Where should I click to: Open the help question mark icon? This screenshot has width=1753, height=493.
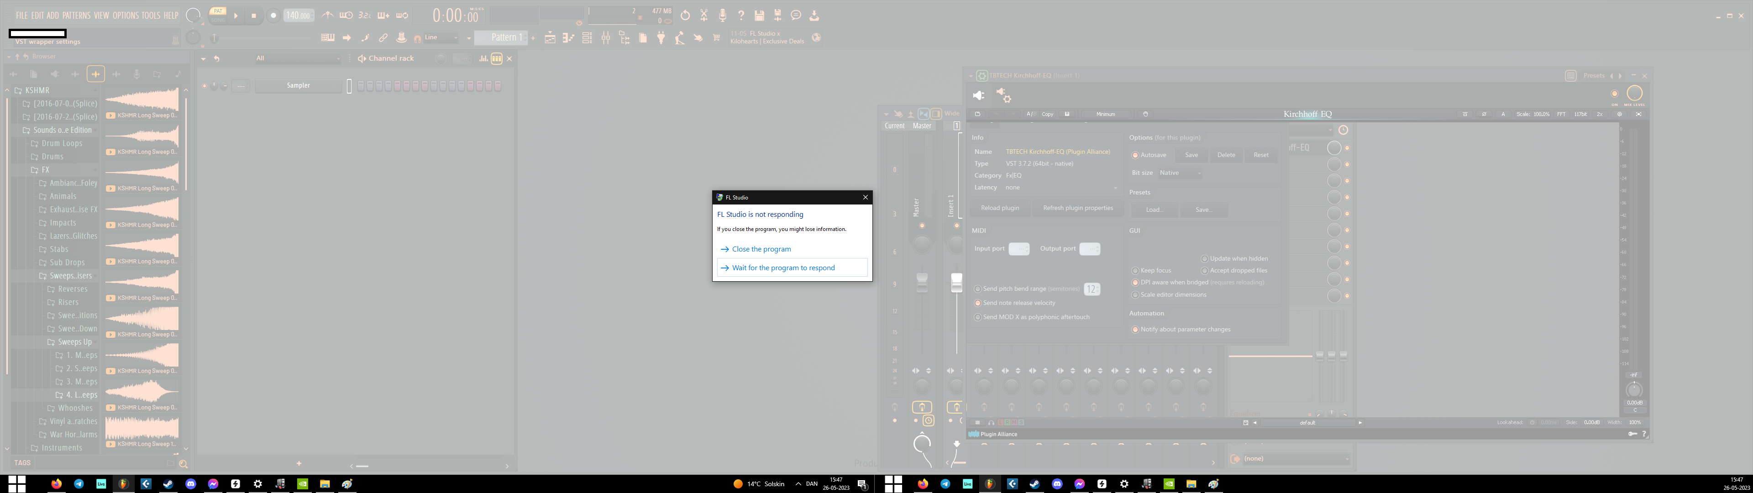coord(740,15)
